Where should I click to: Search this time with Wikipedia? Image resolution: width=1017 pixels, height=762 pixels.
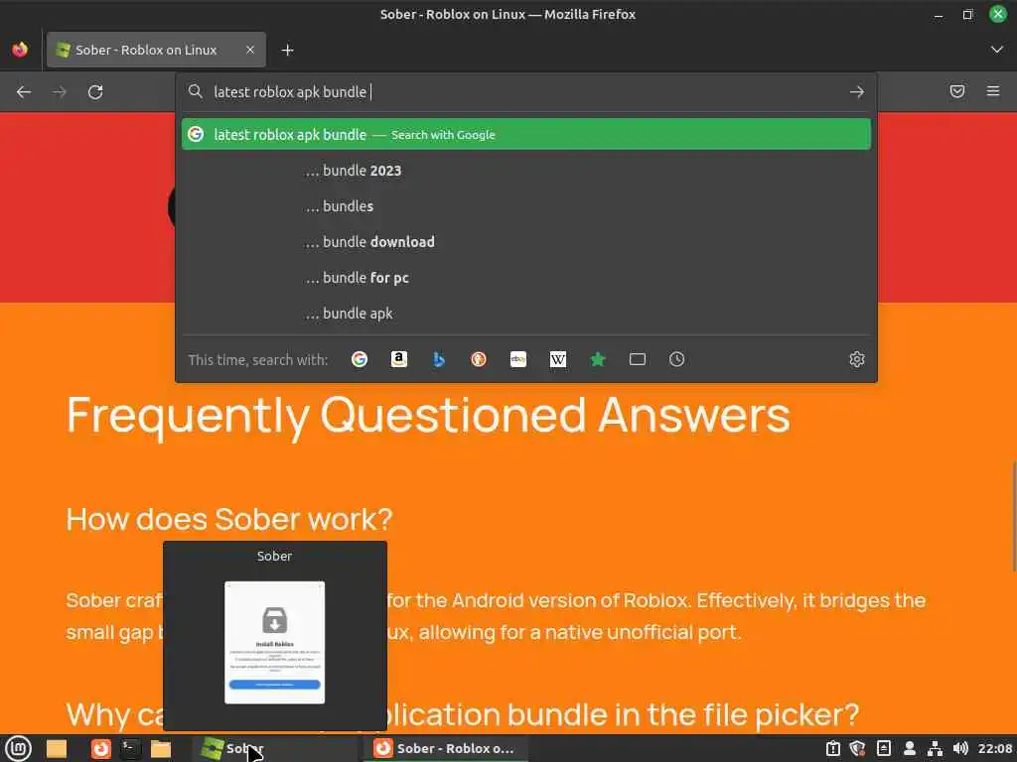point(558,359)
